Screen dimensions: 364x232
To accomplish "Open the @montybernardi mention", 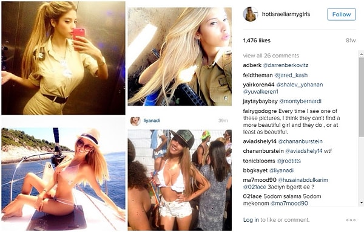I will pyautogui.click(x=300, y=101).
